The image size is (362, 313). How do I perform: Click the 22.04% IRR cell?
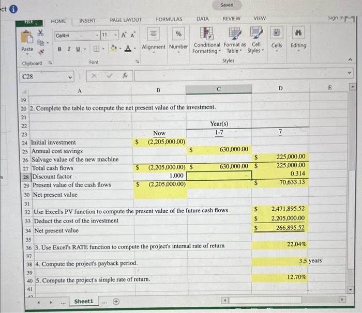pos(280,244)
